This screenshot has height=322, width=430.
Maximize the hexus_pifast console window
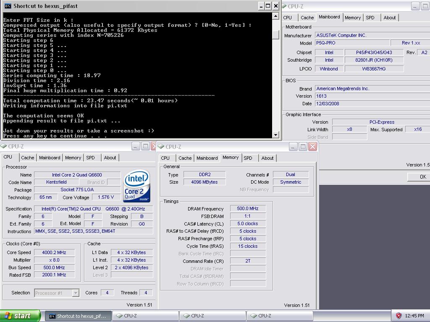pos(268,6)
